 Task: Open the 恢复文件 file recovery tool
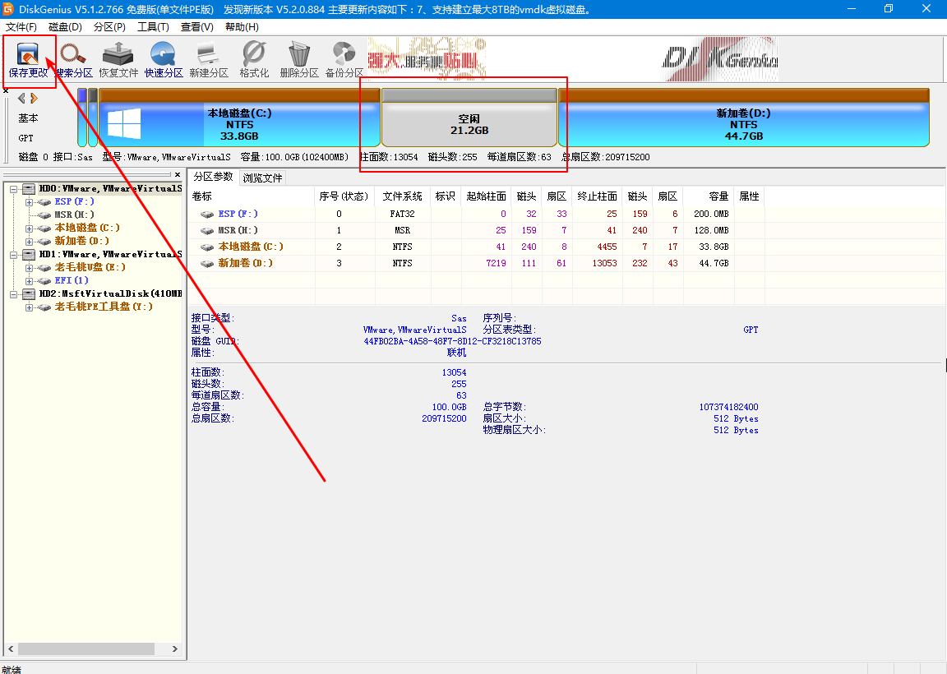coord(118,60)
